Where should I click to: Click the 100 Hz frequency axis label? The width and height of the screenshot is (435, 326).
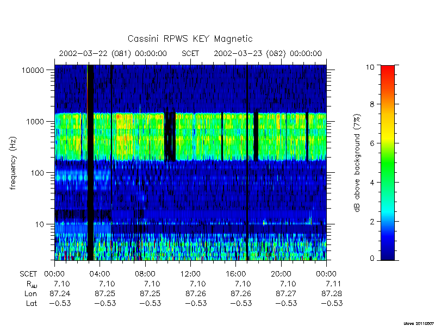tap(38, 173)
